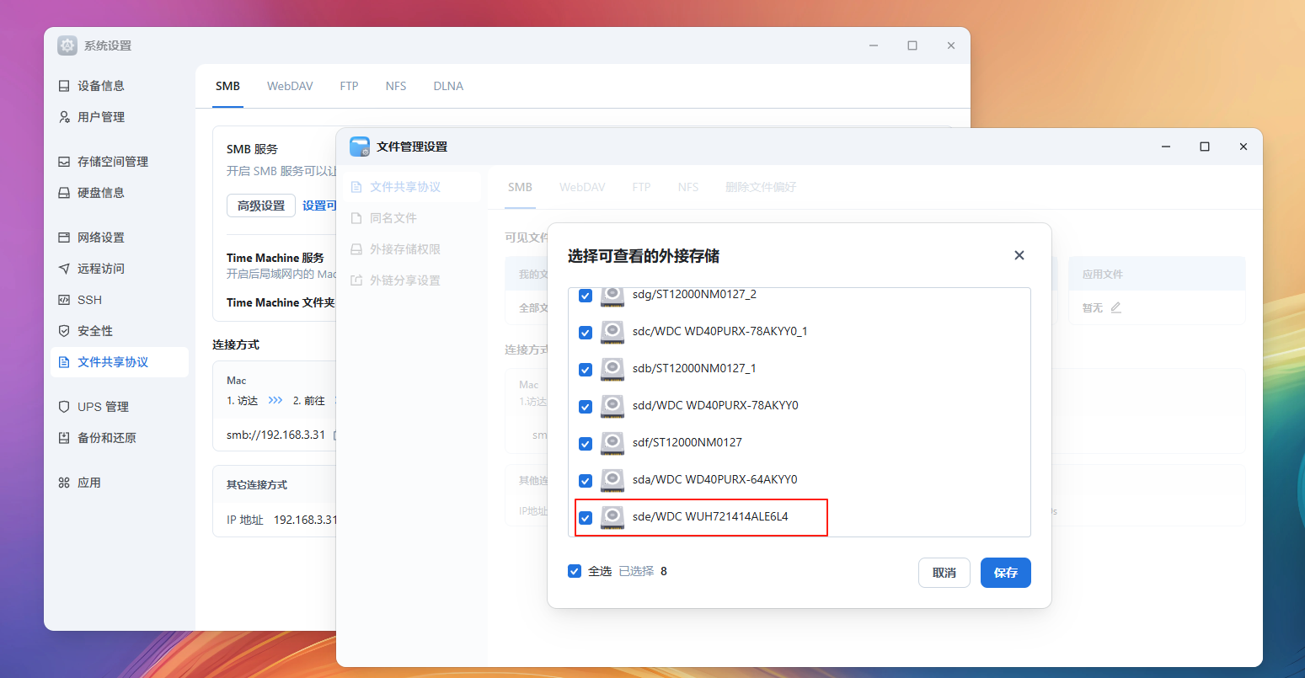Open 远程访问 using its arrow icon
The width and height of the screenshot is (1305, 678).
[64, 269]
